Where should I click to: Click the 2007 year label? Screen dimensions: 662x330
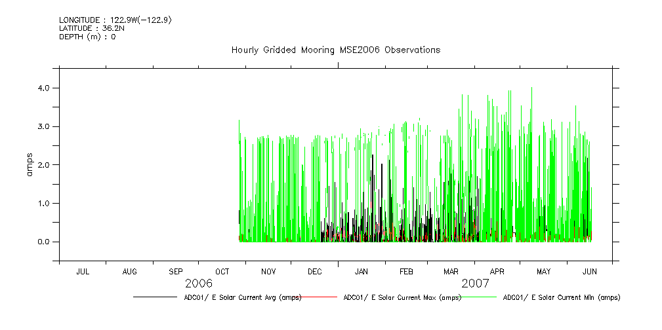pos(475,284)
